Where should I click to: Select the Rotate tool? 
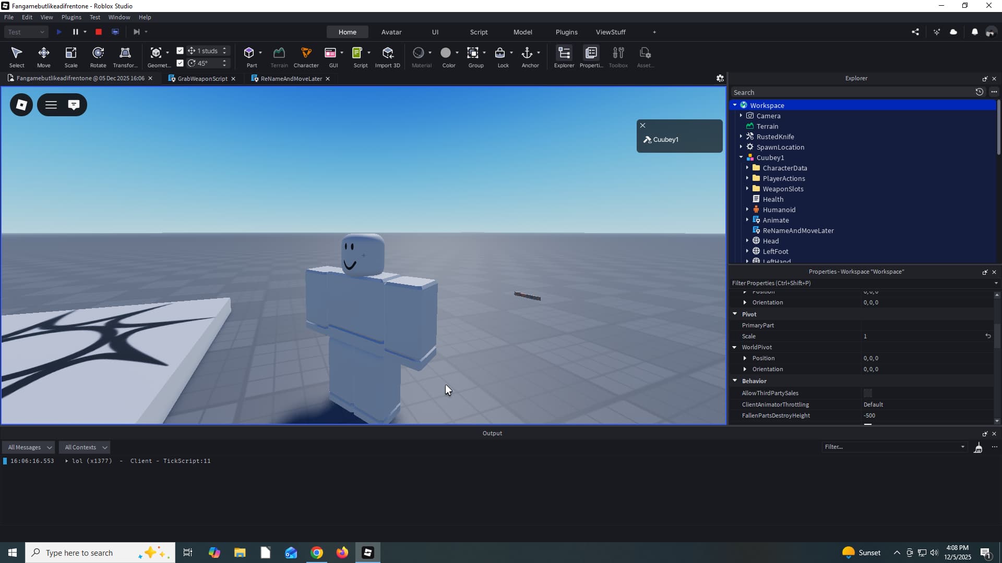coord(98,56)
